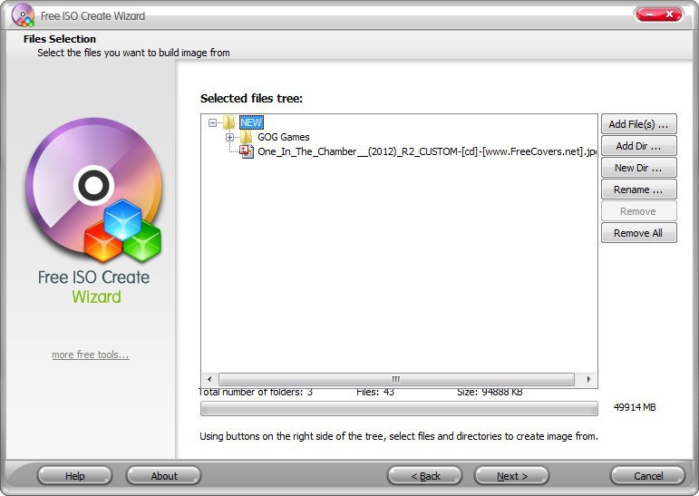Click Remove All to clear tree
This screenshot has width=699, height=496.
(639, 233)
